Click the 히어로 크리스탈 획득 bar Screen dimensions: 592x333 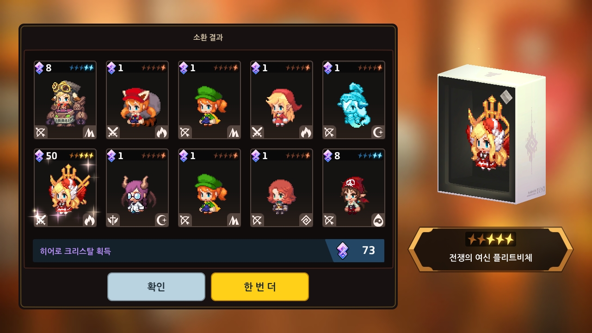[x=209, y=251]
